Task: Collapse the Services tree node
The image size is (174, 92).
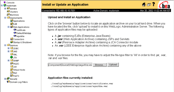Action: (5, 45)
